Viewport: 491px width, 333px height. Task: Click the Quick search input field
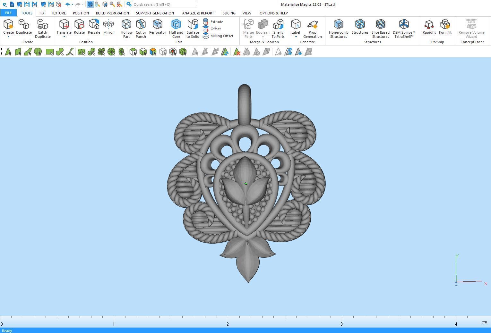click(165, 4)
